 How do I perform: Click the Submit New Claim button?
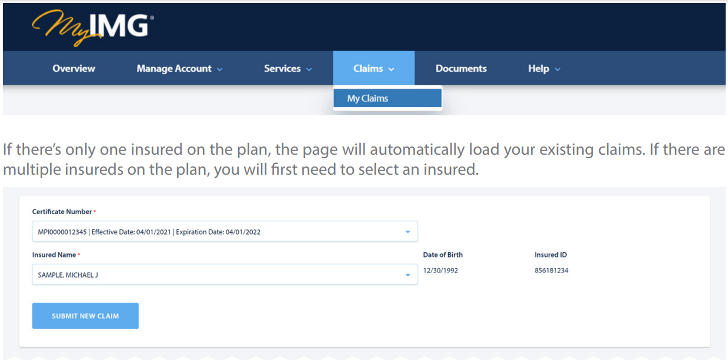coord(85,315)
